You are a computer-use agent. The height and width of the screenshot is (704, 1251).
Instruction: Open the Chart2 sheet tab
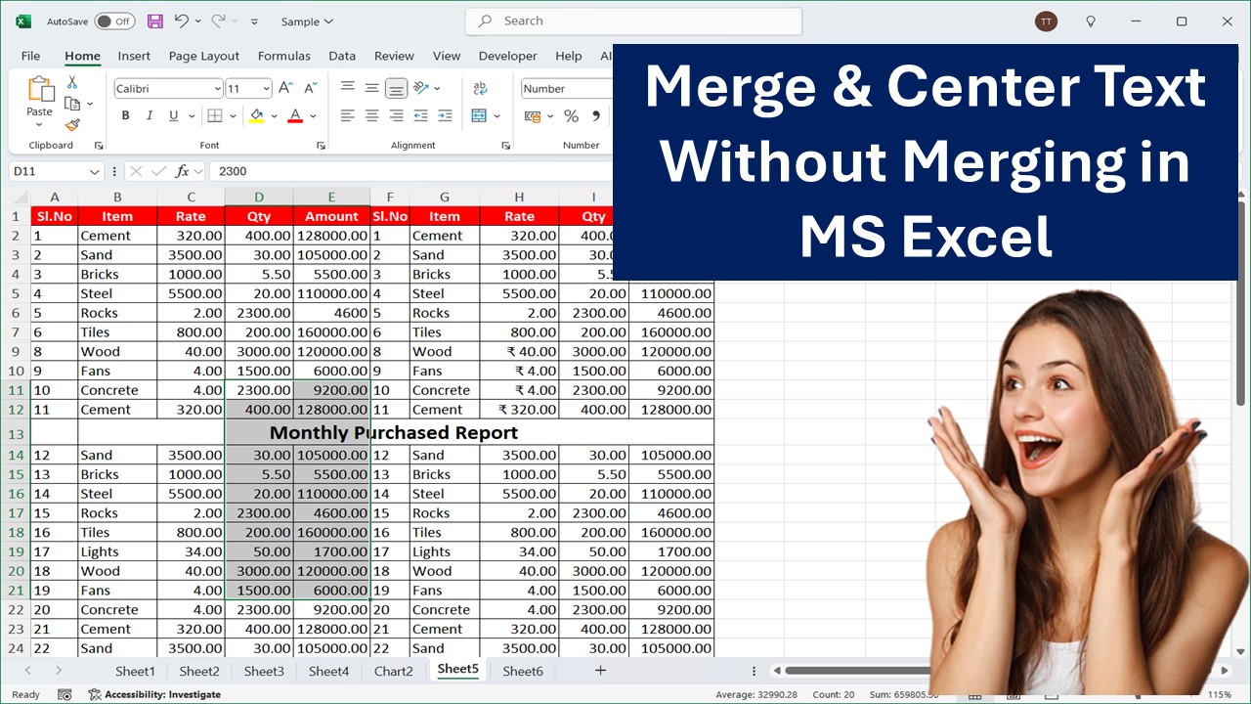pos(394,671)
